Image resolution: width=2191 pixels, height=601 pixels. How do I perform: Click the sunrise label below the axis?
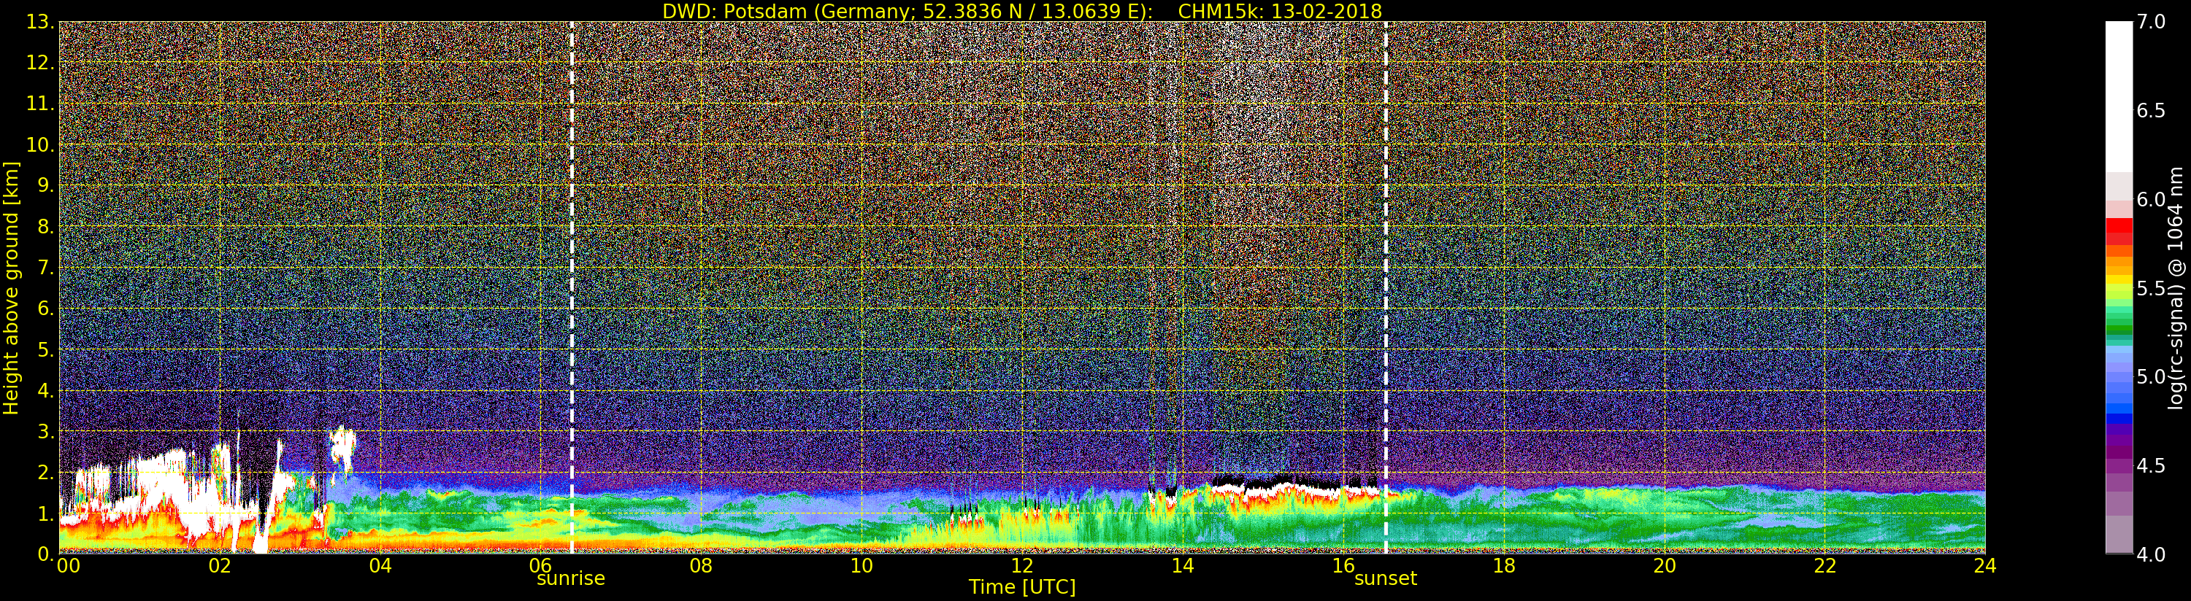(x=571, y=579)
